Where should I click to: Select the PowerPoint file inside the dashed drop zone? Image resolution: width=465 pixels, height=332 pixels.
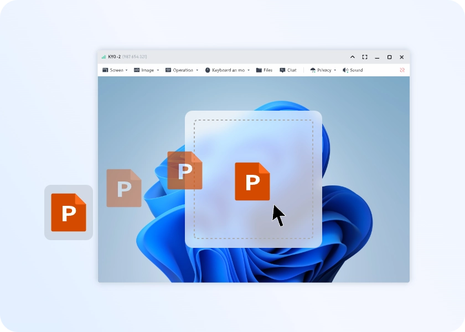click(252, 181)
